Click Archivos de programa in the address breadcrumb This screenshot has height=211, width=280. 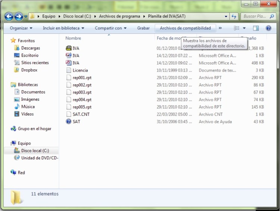119,16
